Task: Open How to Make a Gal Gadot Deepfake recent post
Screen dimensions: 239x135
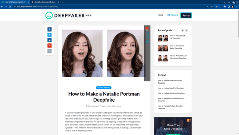Action: tap(177, 47)
